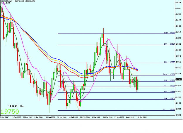Click the 2.0640 price axis value

(x=178, y=9)
